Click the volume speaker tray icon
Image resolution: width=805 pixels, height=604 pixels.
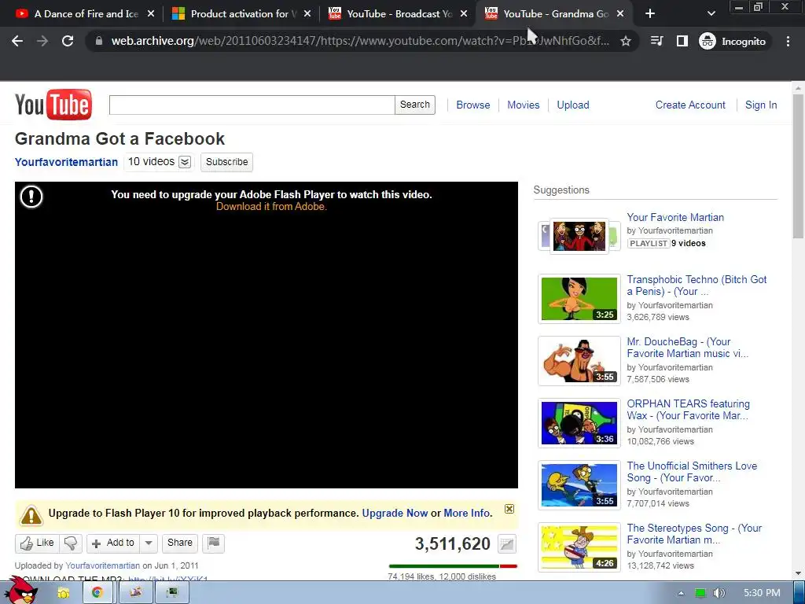(719, 593)
